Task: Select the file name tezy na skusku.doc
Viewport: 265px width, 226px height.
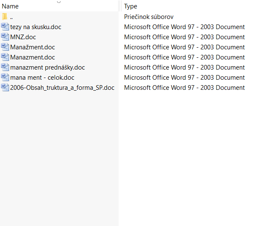Action: (x=36, y=27)
